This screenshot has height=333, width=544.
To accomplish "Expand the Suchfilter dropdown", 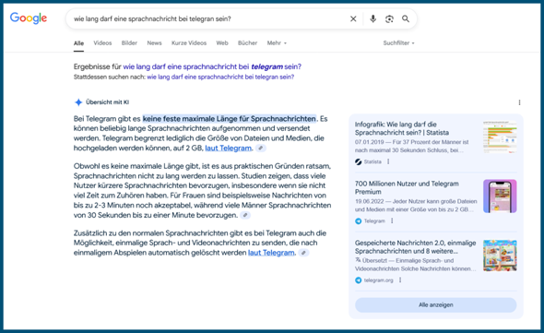I will pos(398,43).
